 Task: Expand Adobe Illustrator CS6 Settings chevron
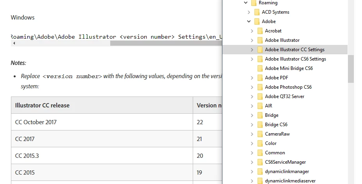pyautogui.click(x=252, y=59)
